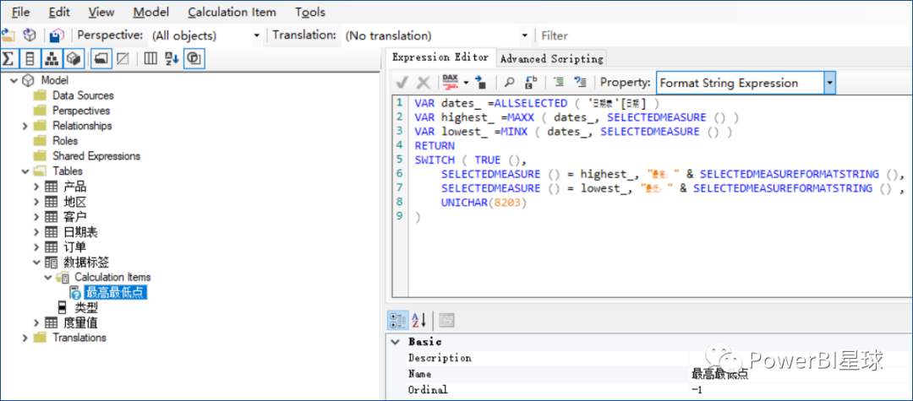Open model from file folder icon
The image size is (913, 401).
pyautogui.click(x=8, y=35)
